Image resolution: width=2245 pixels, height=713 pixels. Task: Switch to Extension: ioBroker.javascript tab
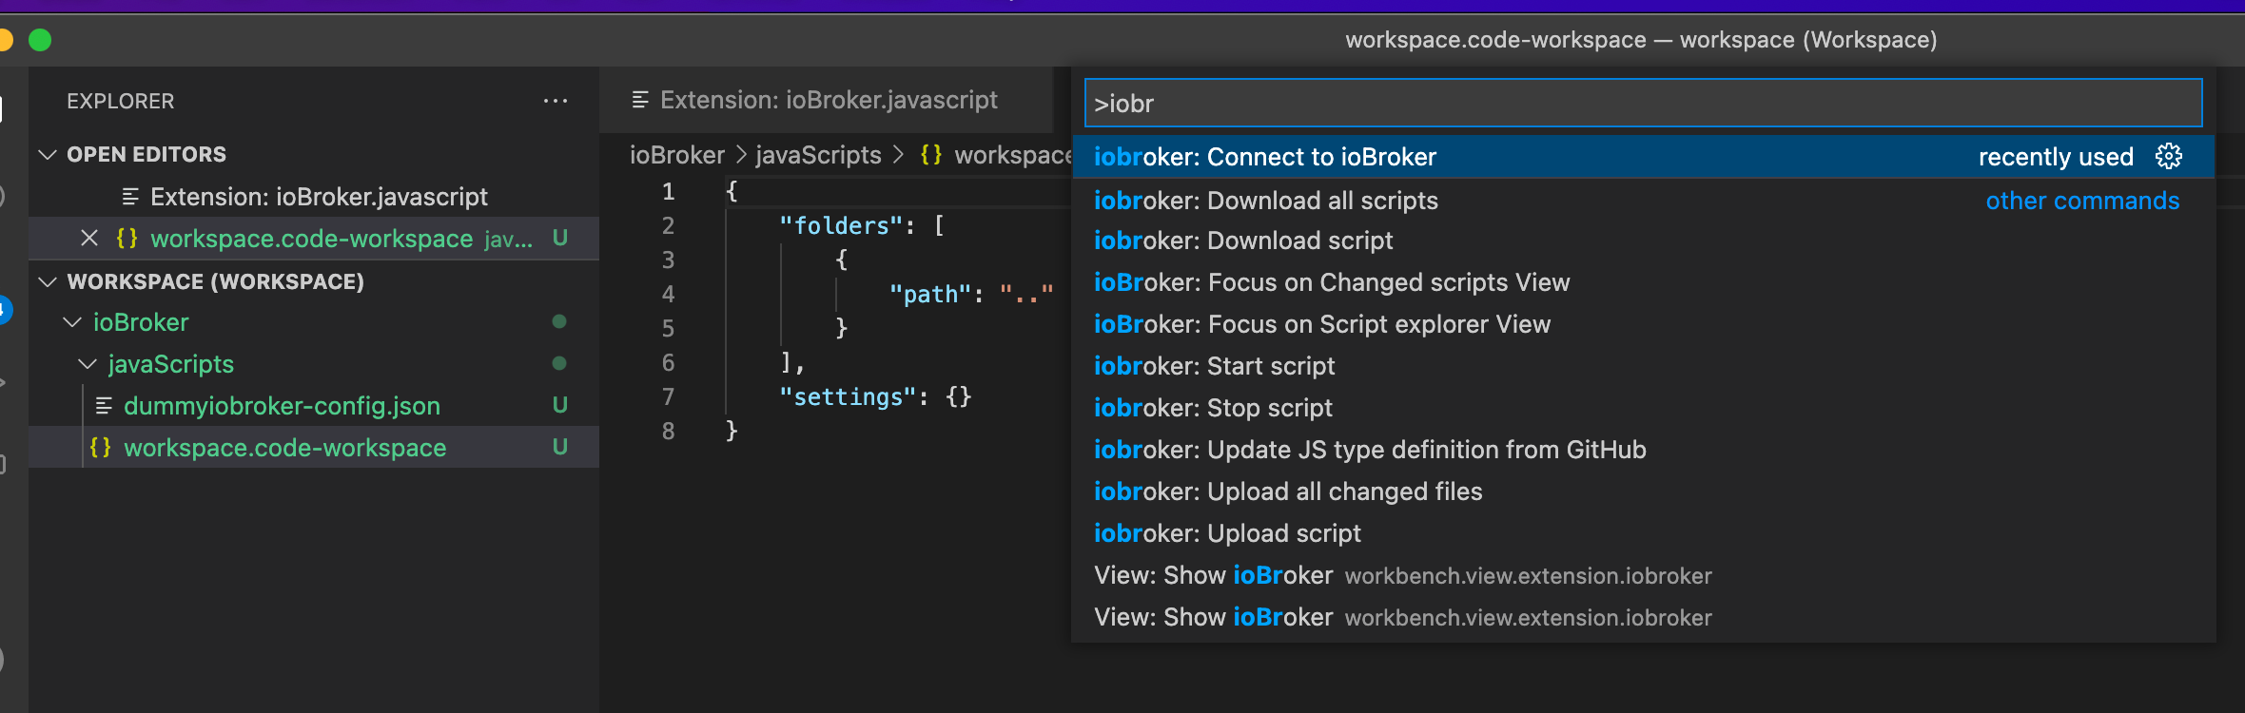(826, 100)
